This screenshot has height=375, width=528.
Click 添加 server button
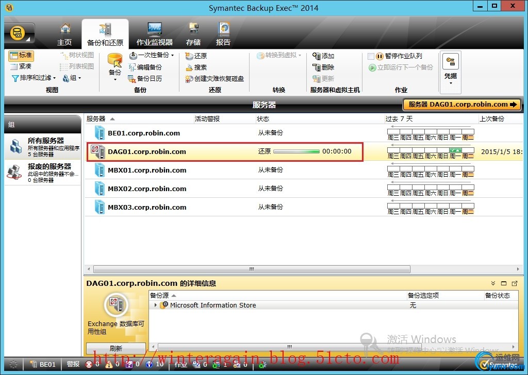click(x=323, y=56)
